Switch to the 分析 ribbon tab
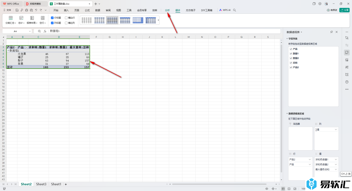352x191 pixels. click(x=167, y=10)
